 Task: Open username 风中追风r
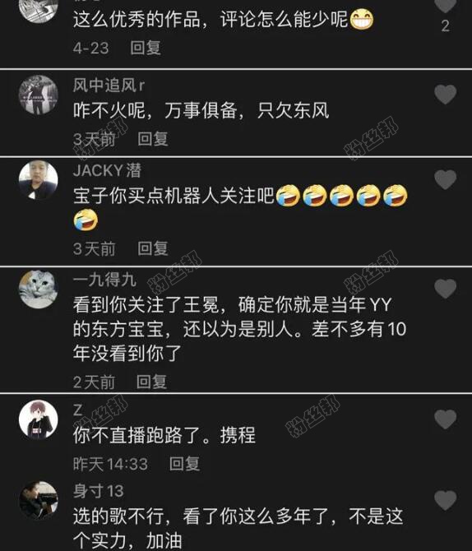[x=109, y=86]
